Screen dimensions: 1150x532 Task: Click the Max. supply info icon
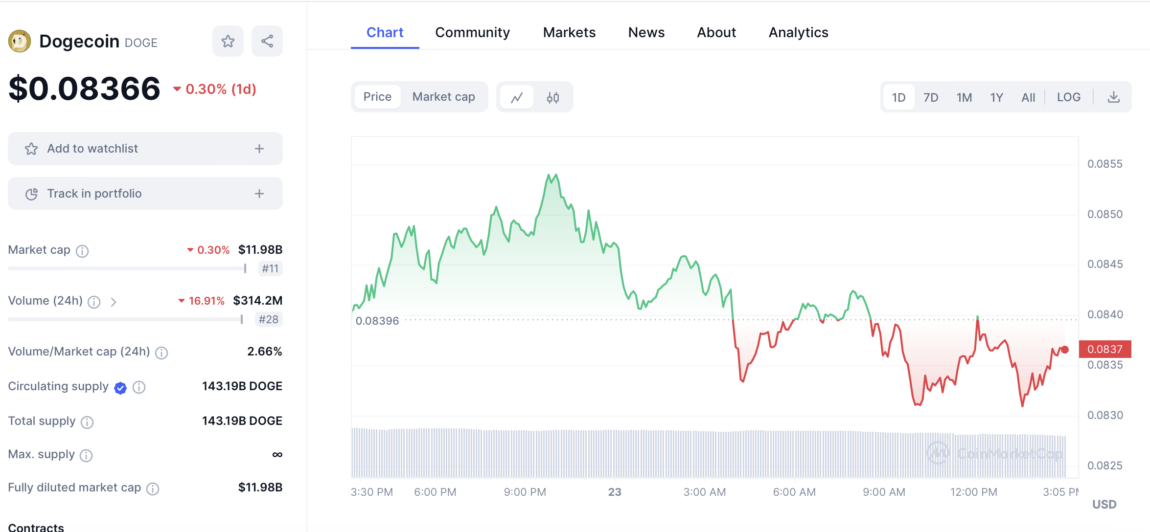pos(86,455)
